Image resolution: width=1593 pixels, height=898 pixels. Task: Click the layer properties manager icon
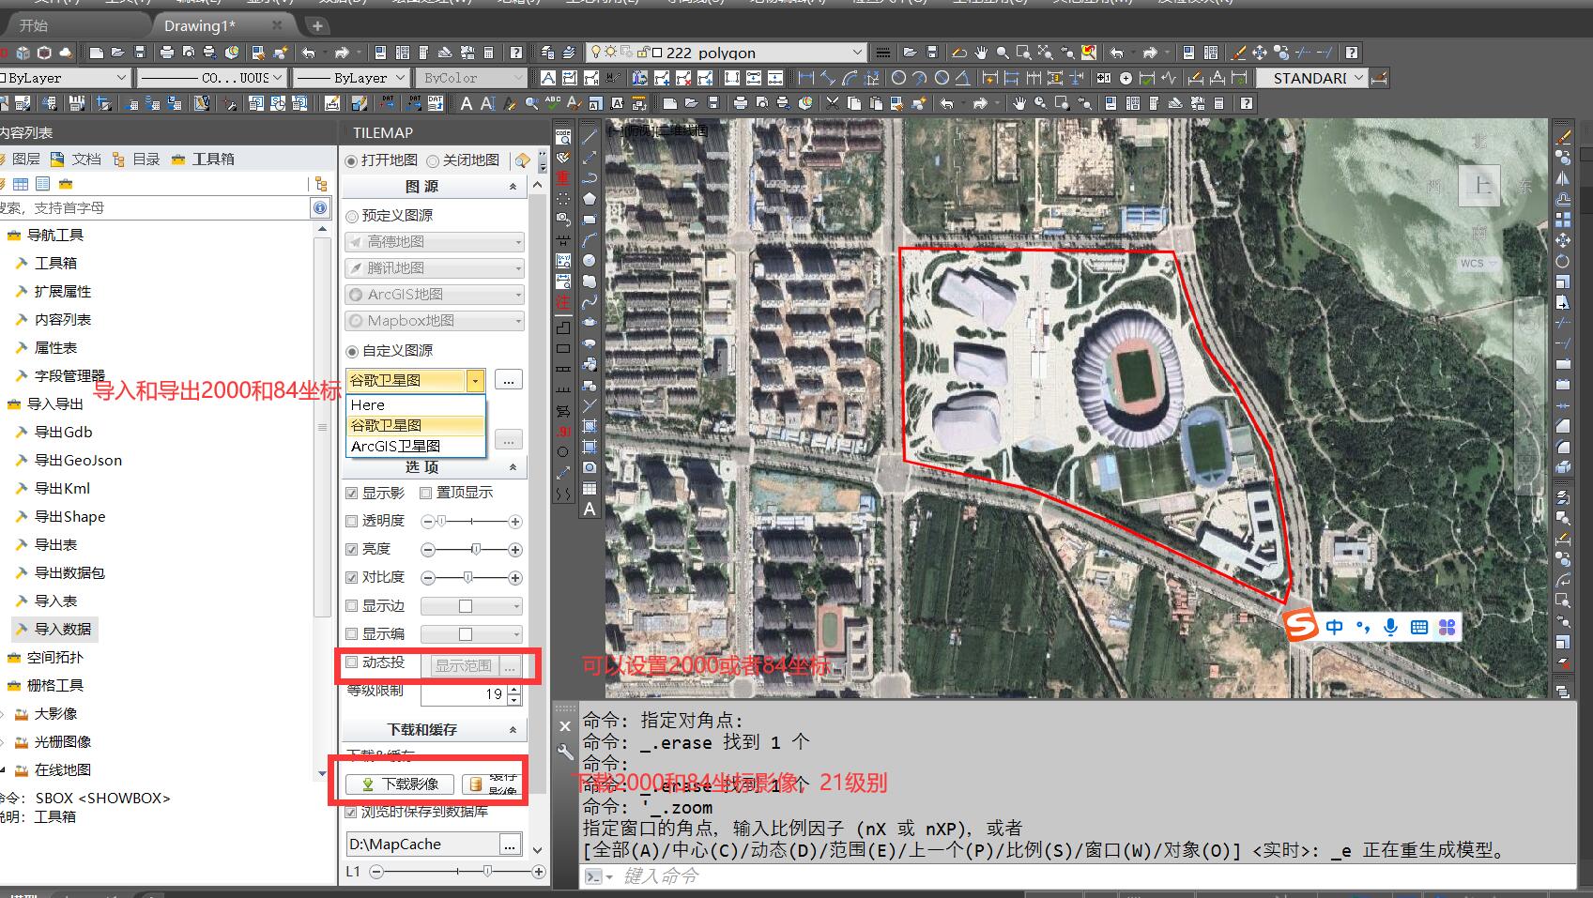548,53
